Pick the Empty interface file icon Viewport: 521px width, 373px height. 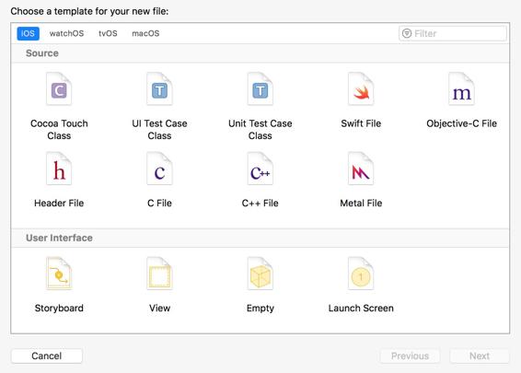260,274
